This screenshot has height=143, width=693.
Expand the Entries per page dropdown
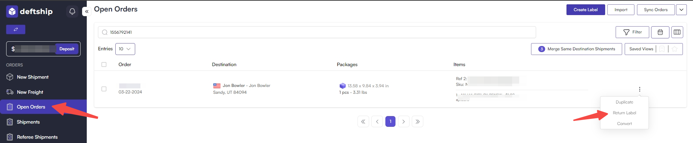tap(125, 49)
